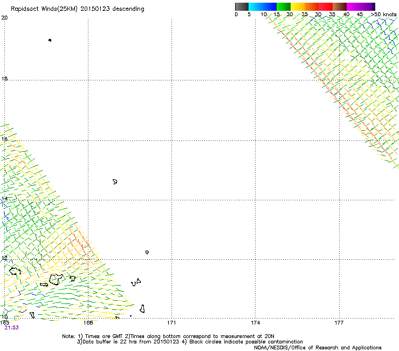Click the large atoll outline near 11N

click(x=56, y=279)
